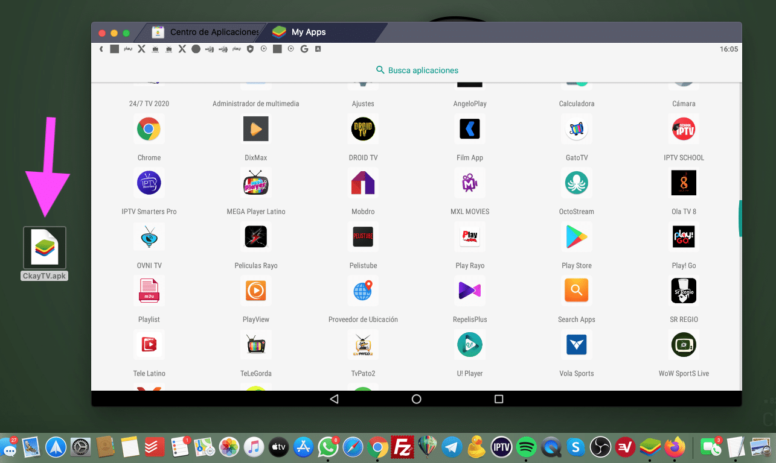Launch MEGA Player Latino
The height and width of the screenshot is (463, 776).
pos(255,183)
